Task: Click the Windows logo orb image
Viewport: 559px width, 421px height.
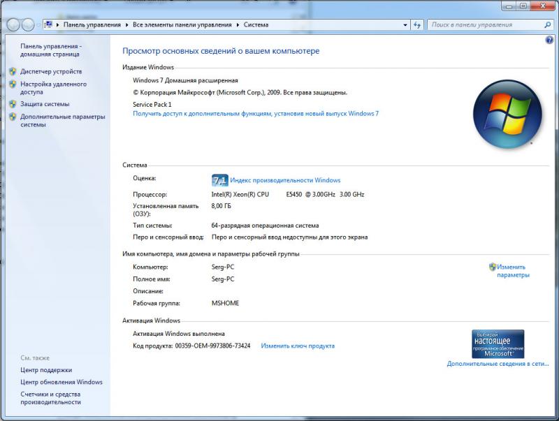Action: point(507,114)
